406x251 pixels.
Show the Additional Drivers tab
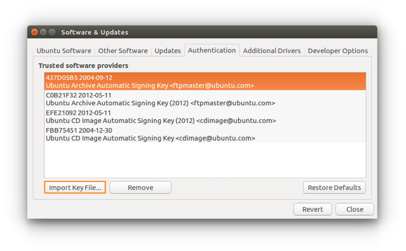coord(272,51)
